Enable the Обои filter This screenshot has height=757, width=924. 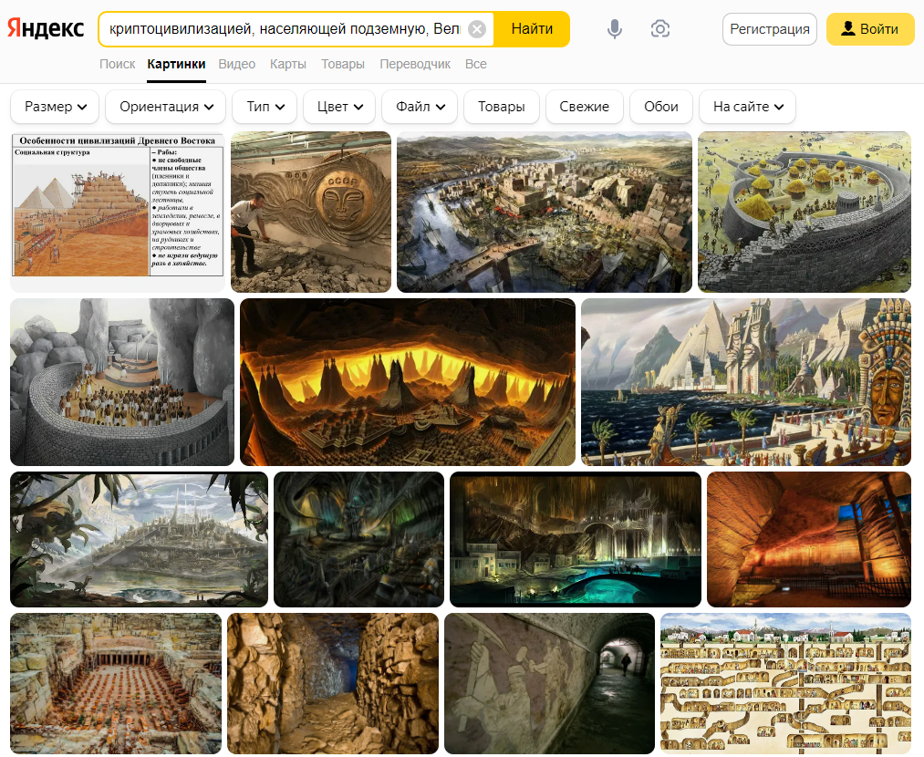point(661,107)
